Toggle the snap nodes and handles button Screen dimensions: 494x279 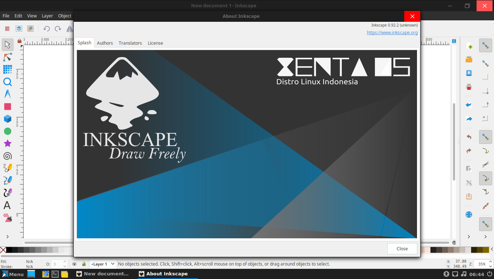(486, 137)
